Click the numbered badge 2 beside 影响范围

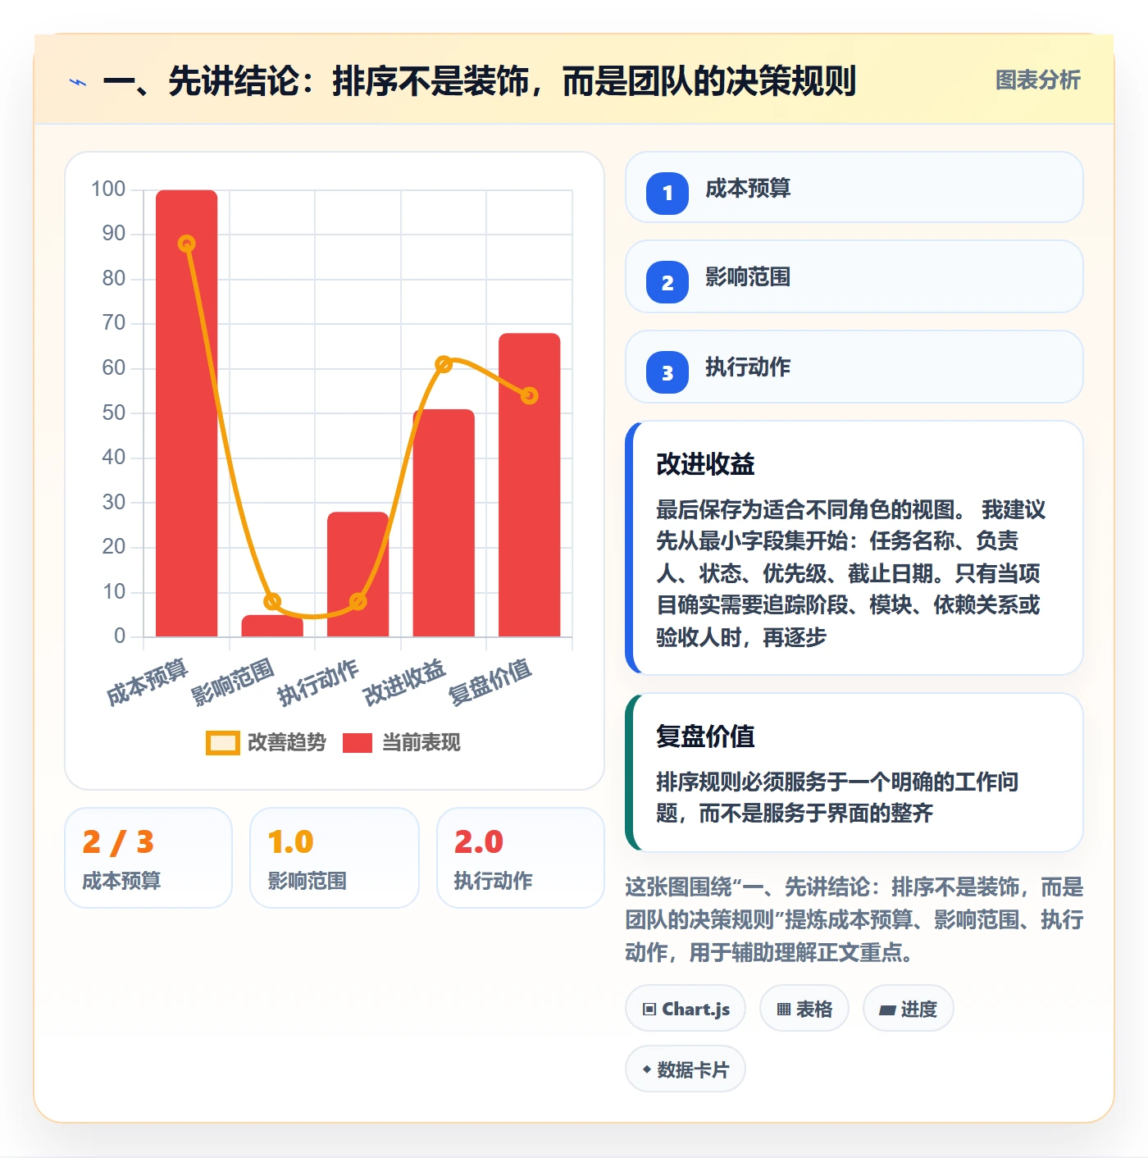pos(667,282)
